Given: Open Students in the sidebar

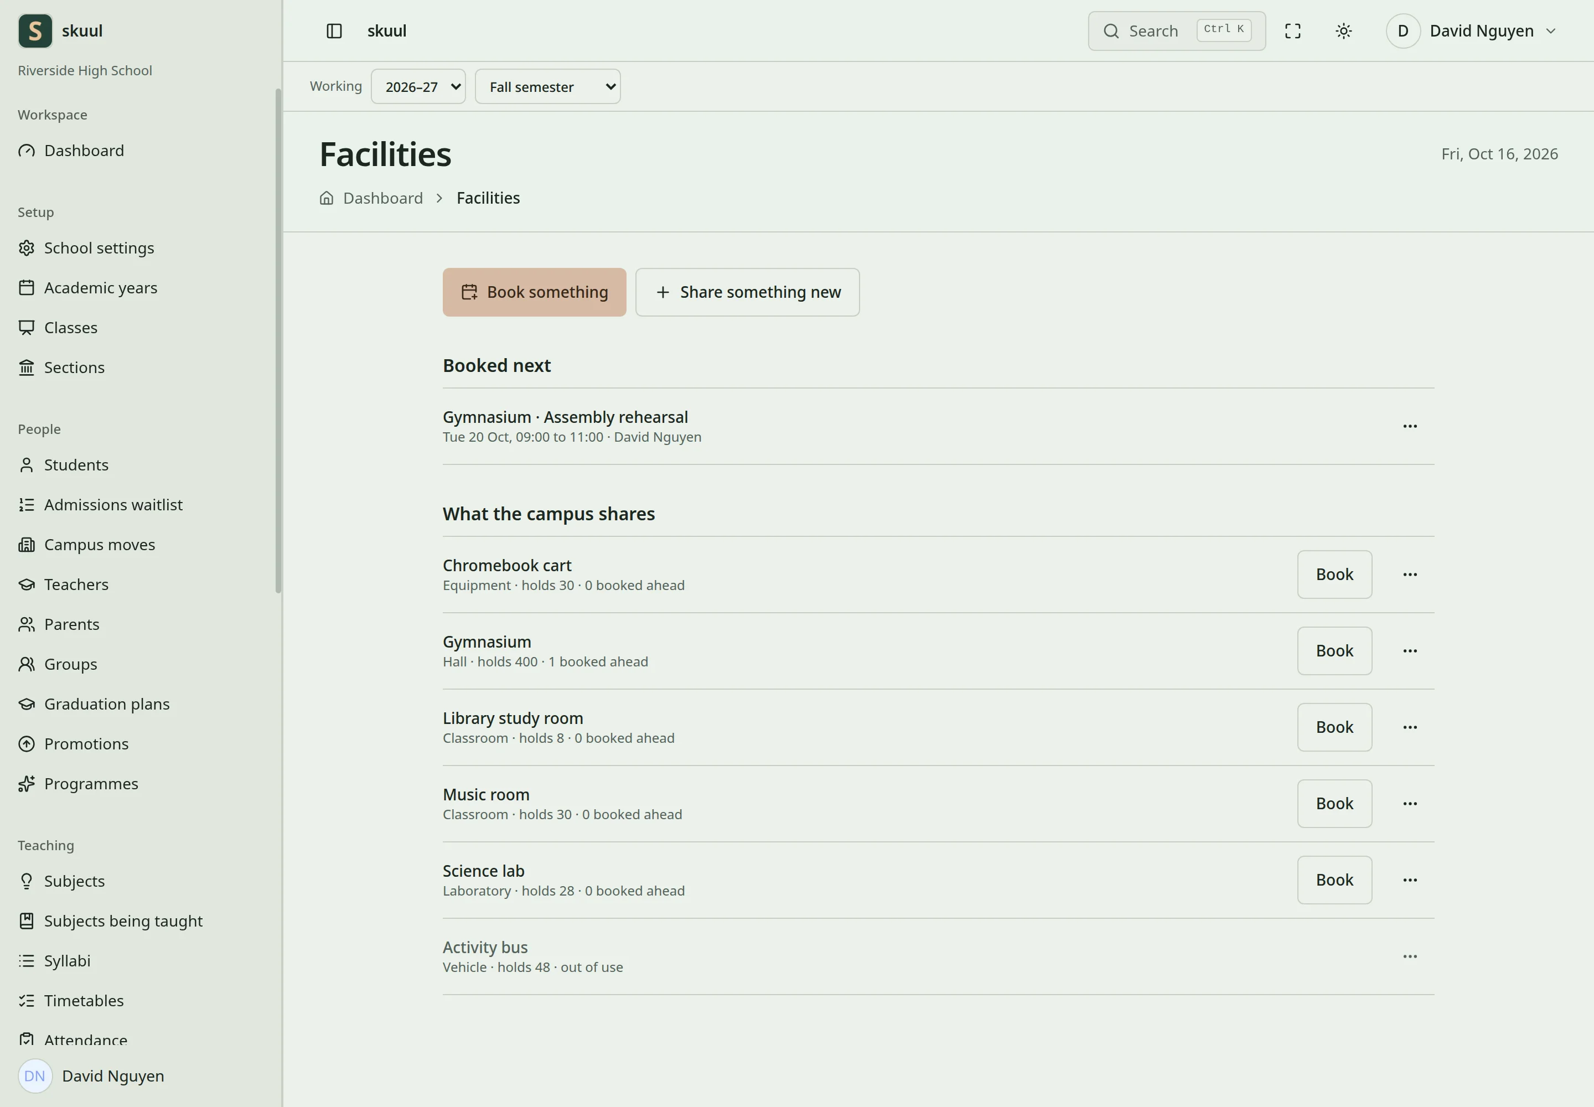Looking at the screenshot, I should click(x=76, y=465).
